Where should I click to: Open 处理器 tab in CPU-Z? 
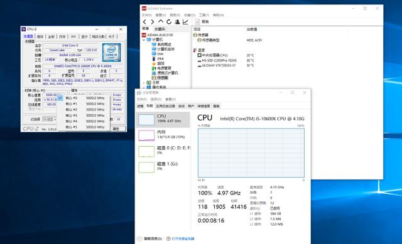coord(28,36)
